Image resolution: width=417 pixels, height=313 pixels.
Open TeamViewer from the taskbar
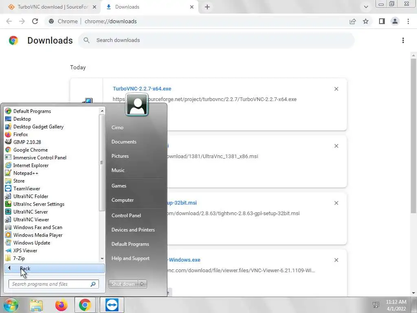pyautogui.click(x=112, y=305)
